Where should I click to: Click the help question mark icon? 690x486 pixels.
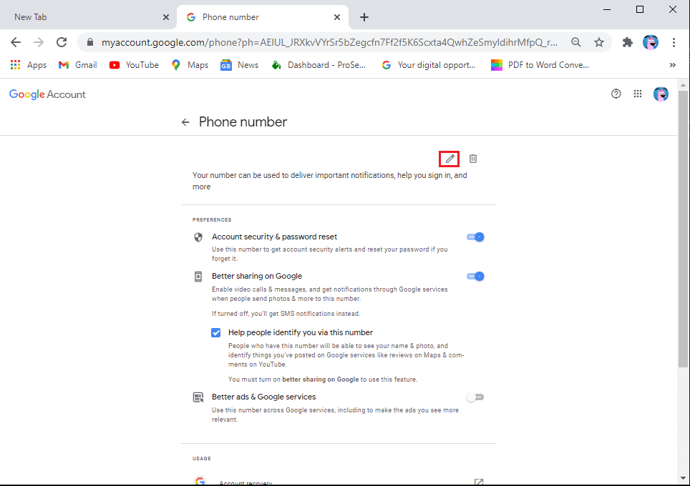616,94
